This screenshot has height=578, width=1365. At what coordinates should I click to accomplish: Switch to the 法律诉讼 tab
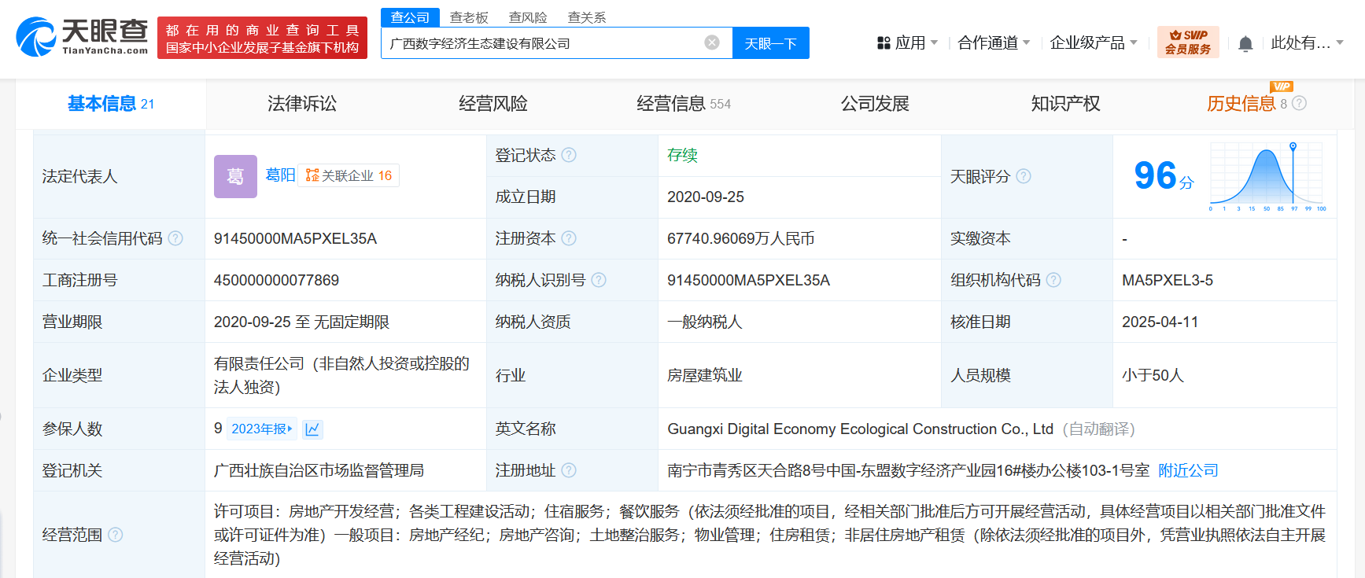click(301, 104)
